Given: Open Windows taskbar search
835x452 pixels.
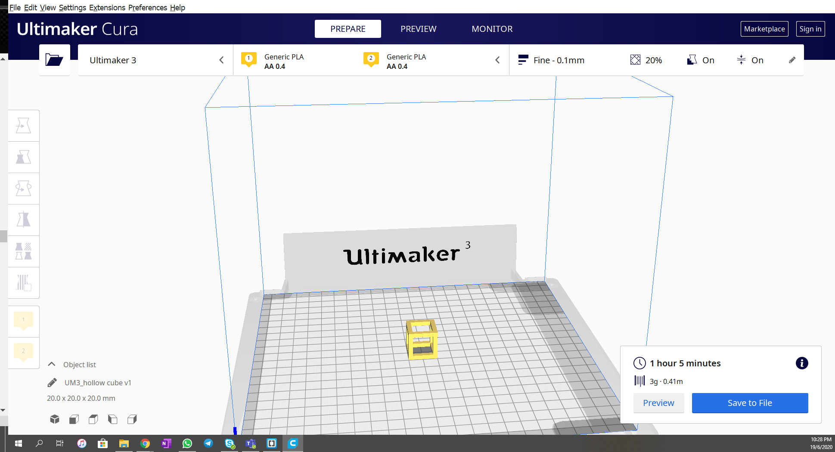Looking at the screenshot, I should 39,443.
